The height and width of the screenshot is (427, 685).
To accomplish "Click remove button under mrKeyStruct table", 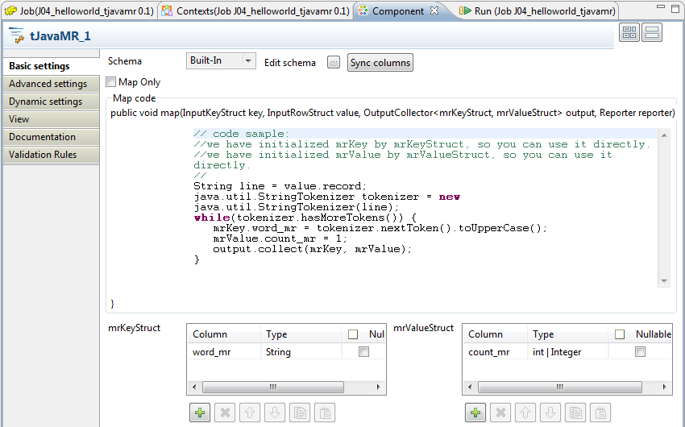I will point(225,412).
